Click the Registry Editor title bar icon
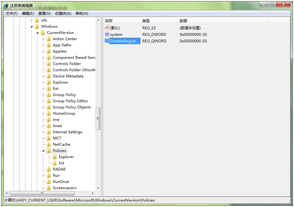Image resolution: width=294 pixels, height=207 pixels. (x=6, y=6)
